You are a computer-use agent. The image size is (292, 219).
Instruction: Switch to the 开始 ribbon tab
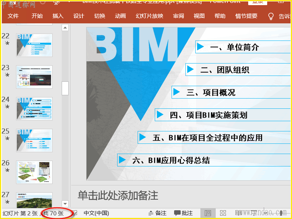37,16
